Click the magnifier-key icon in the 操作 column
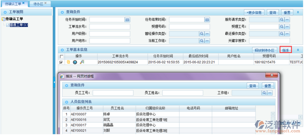The width and height of the screenshot is (304, 137). coord(82,62)
